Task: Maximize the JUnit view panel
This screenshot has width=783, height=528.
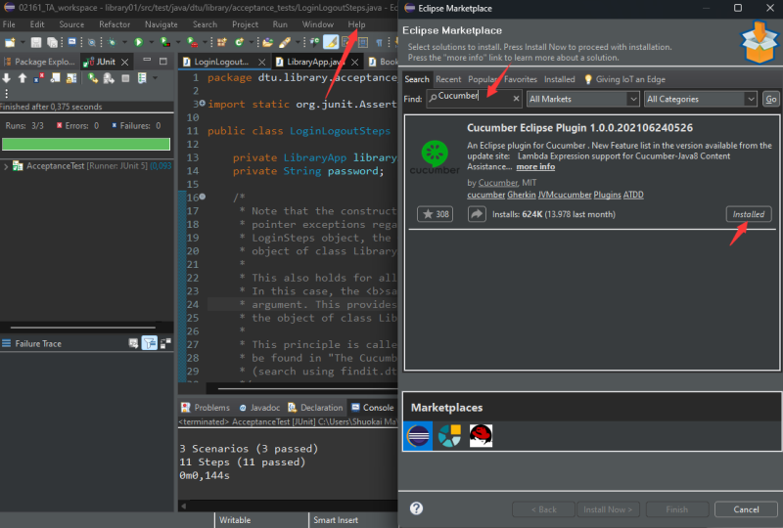Action: [162, 61]
